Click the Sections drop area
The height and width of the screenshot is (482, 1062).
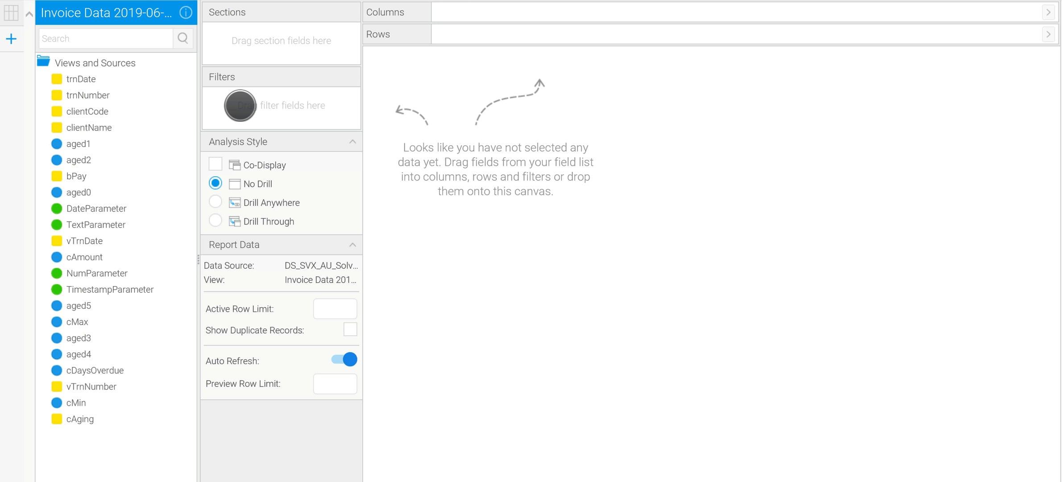pyautogui.click(x=281, y=43)
